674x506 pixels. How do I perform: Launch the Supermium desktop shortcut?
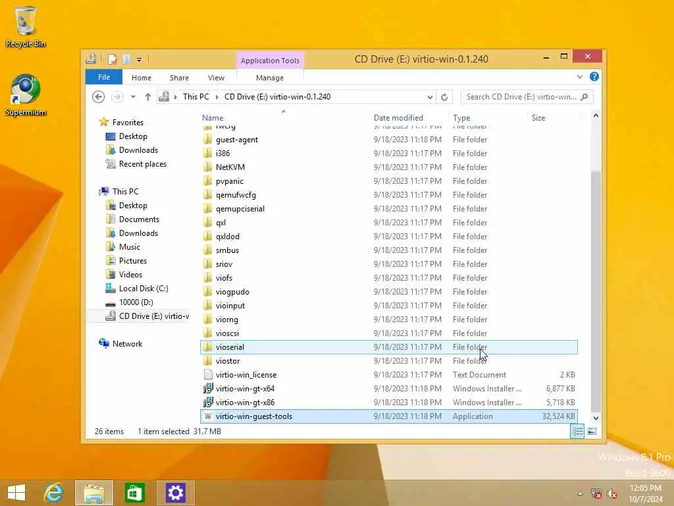(x=26, y=95)
